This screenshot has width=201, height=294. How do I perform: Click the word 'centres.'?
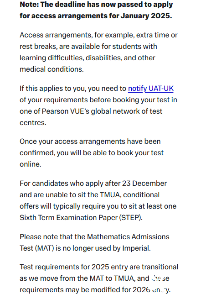33,123
